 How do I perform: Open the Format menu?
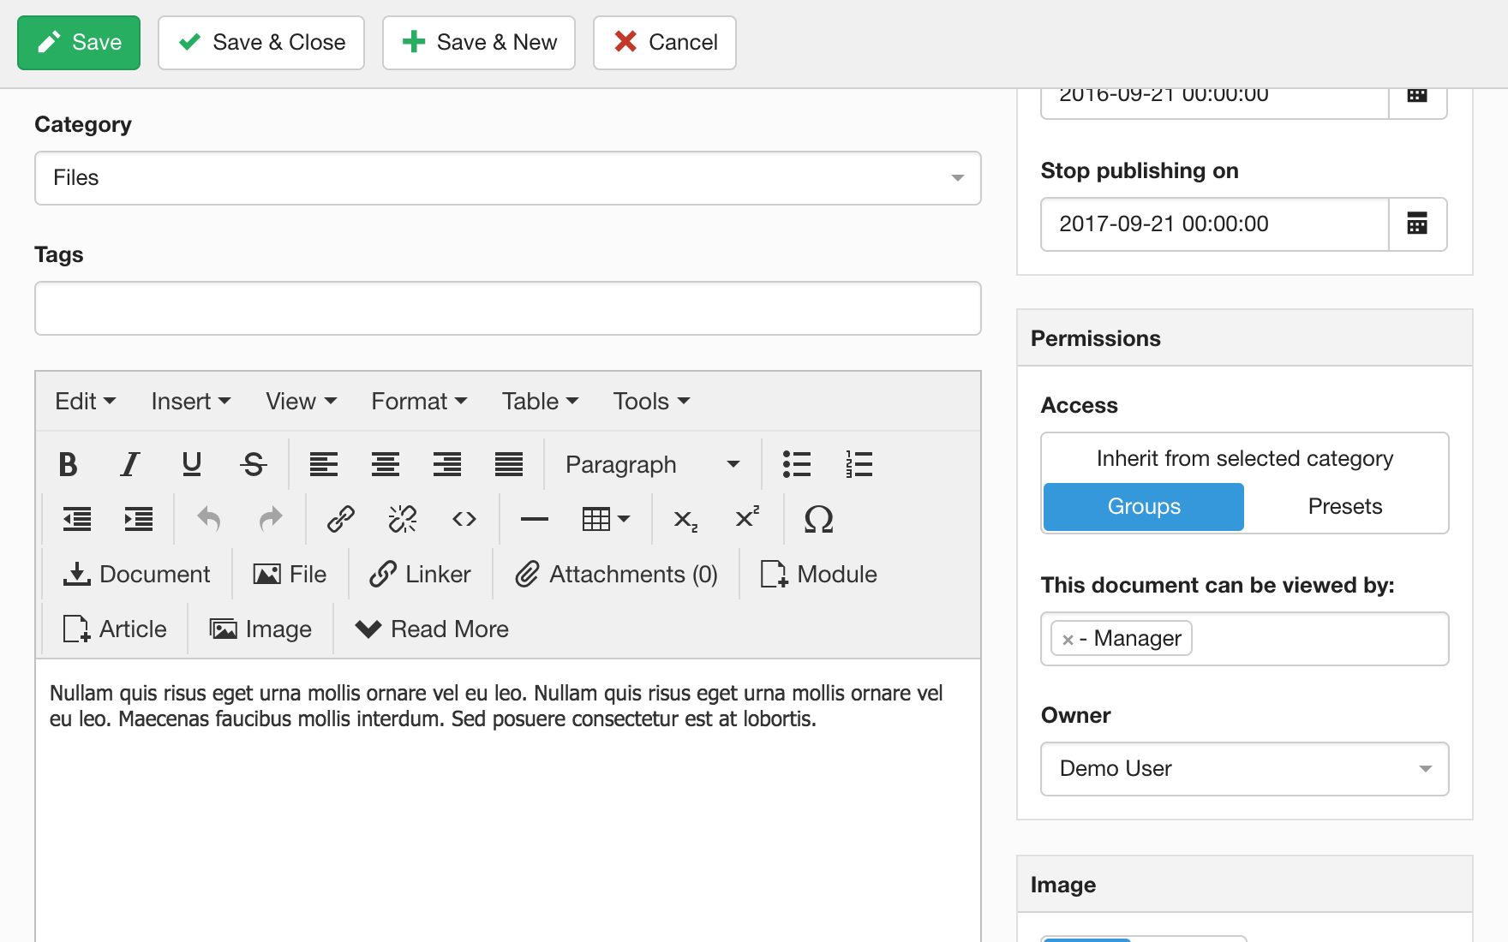[x=418, y=402]
